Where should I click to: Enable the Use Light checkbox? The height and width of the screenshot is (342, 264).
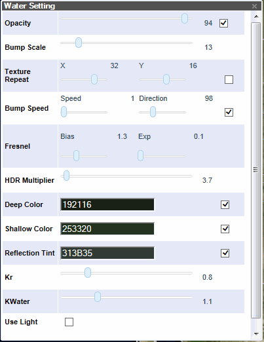(x=69, y=322)
